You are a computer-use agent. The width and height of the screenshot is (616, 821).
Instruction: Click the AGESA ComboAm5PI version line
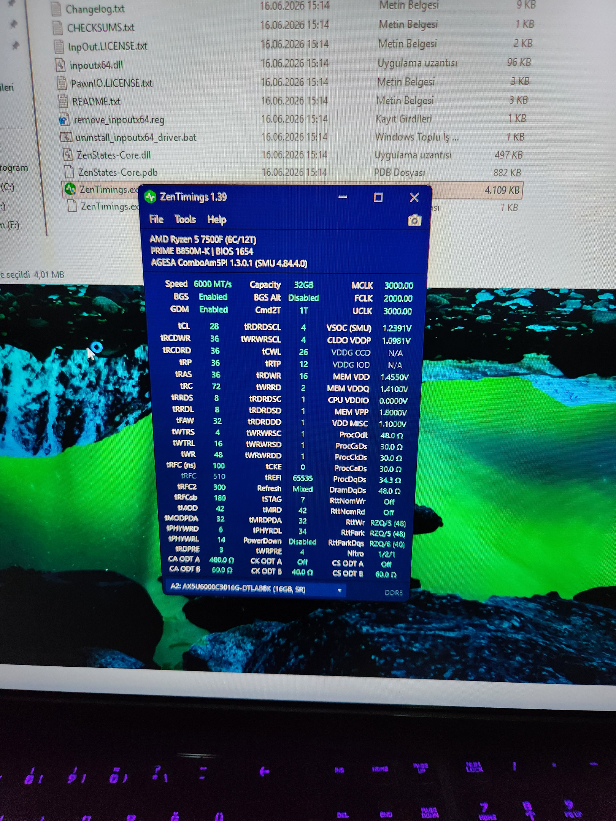[229, 263]
